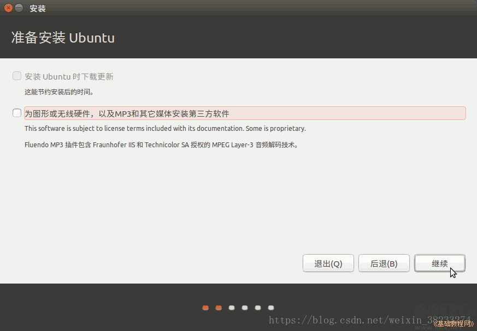Click the 安装 title bar text
This screenshot has height=331, width=477.
[x=37, y=8]
